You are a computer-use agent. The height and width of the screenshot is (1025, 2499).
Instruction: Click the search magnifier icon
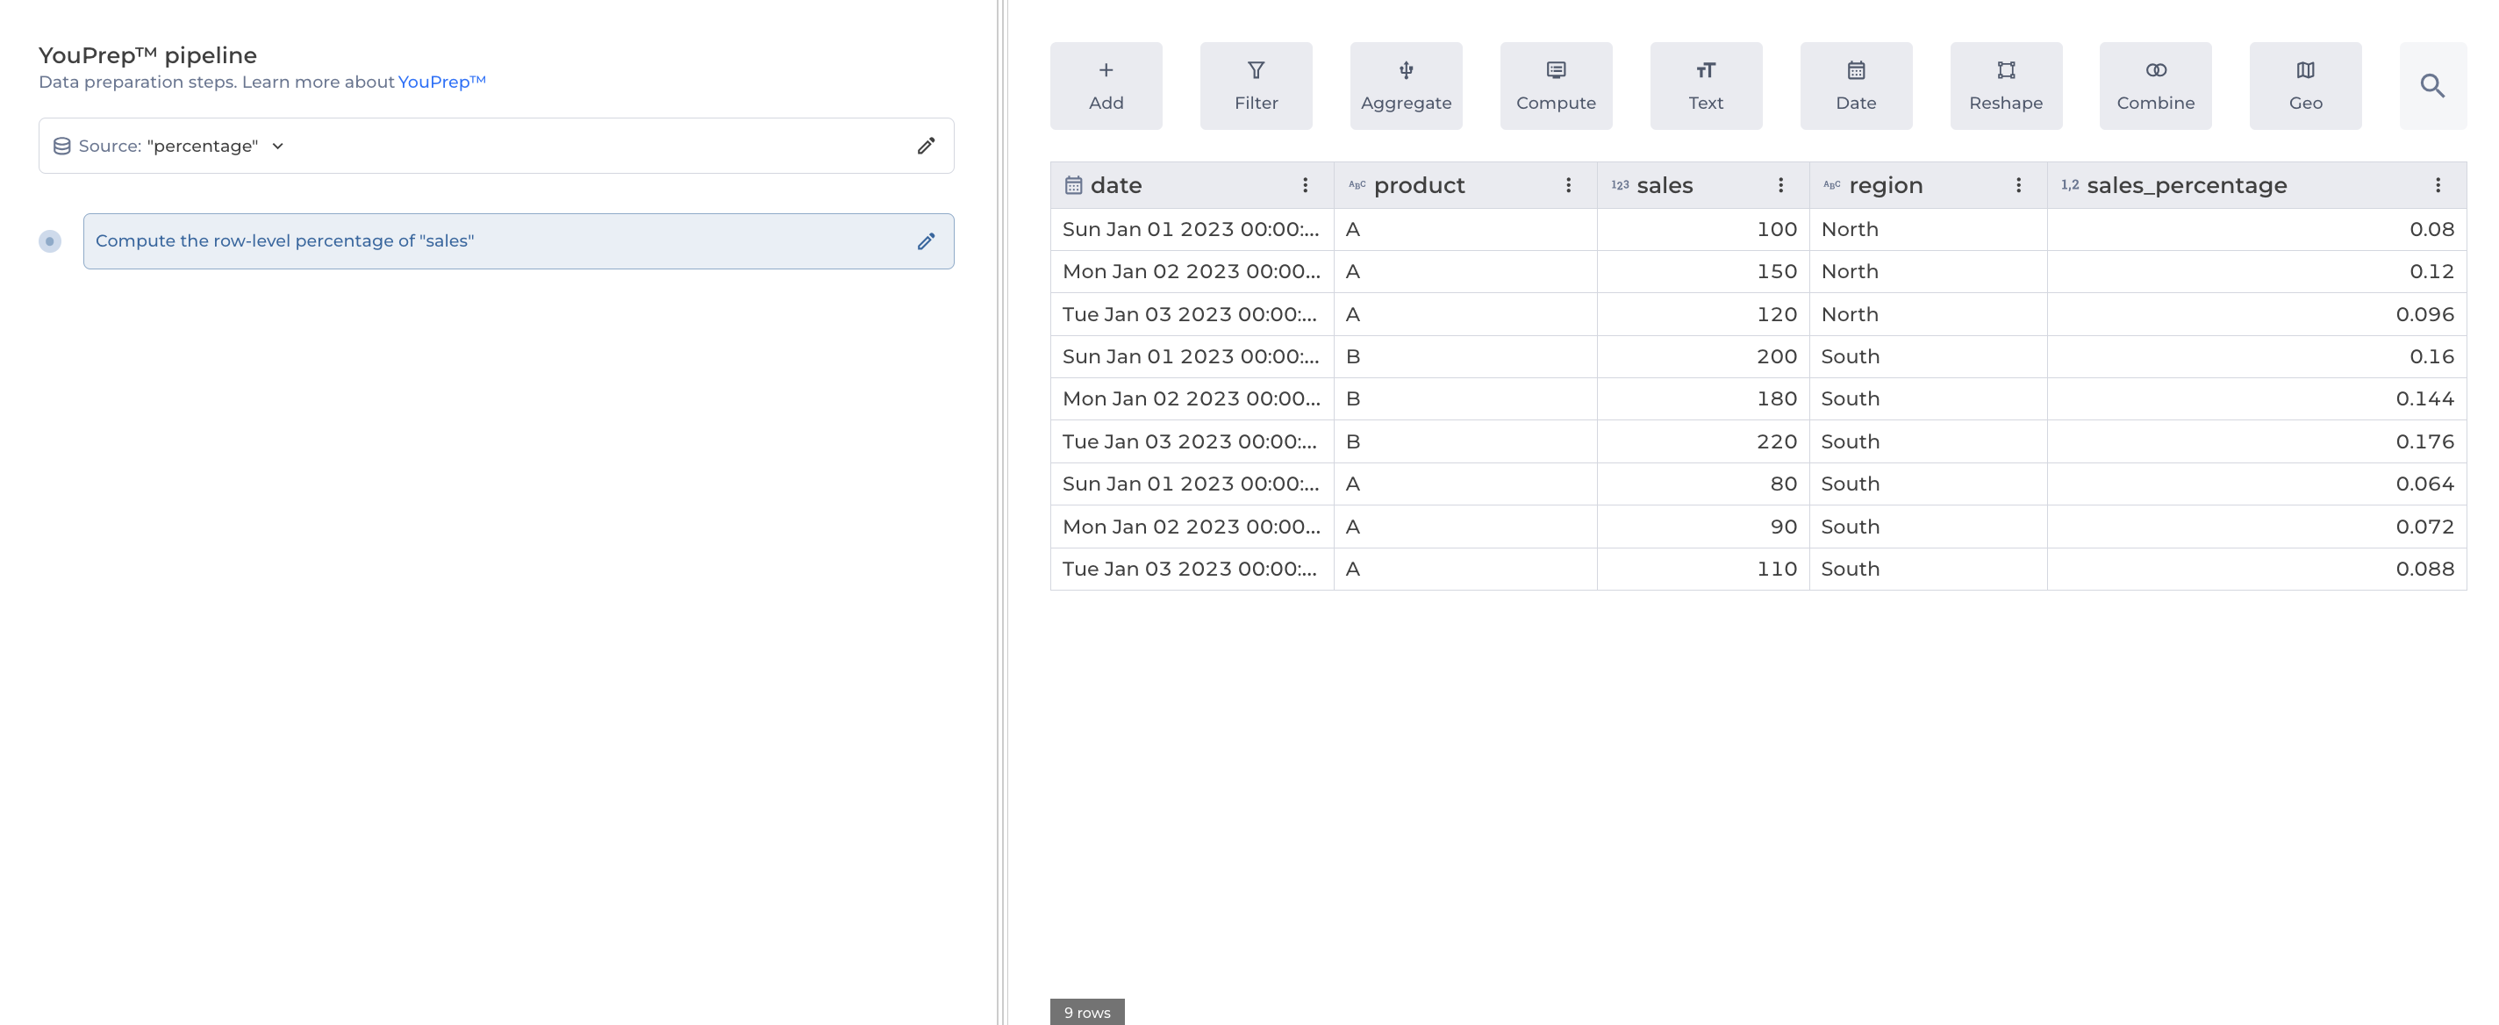pyautogui.click(x=2431, y=85)
